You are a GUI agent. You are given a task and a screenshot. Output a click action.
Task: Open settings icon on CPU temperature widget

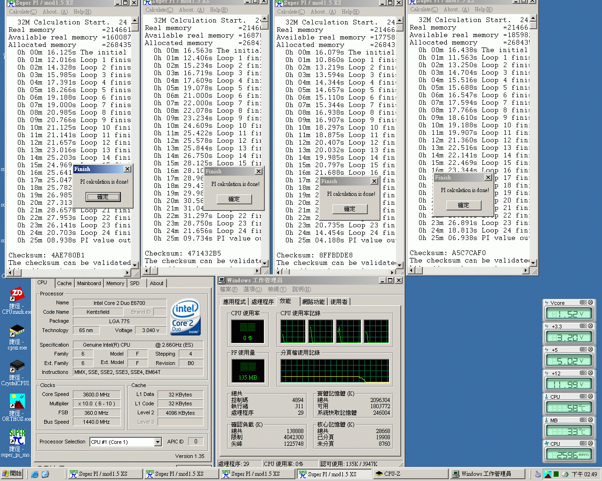tap(583, 396)
